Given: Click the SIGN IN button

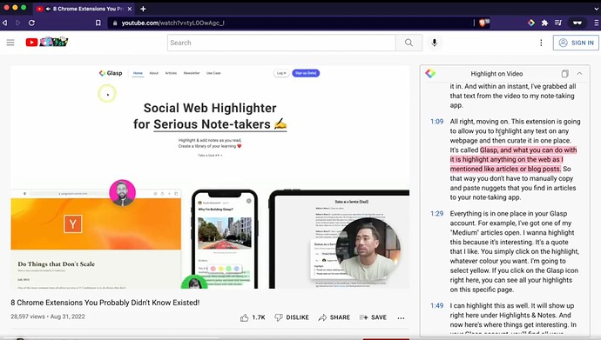Looking at the screenshot, I should point(576,43).
